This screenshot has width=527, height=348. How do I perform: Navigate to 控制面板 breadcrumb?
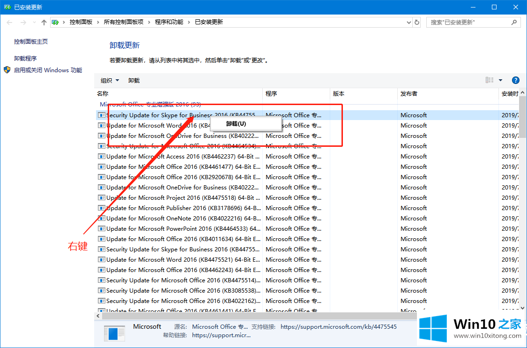81,22
